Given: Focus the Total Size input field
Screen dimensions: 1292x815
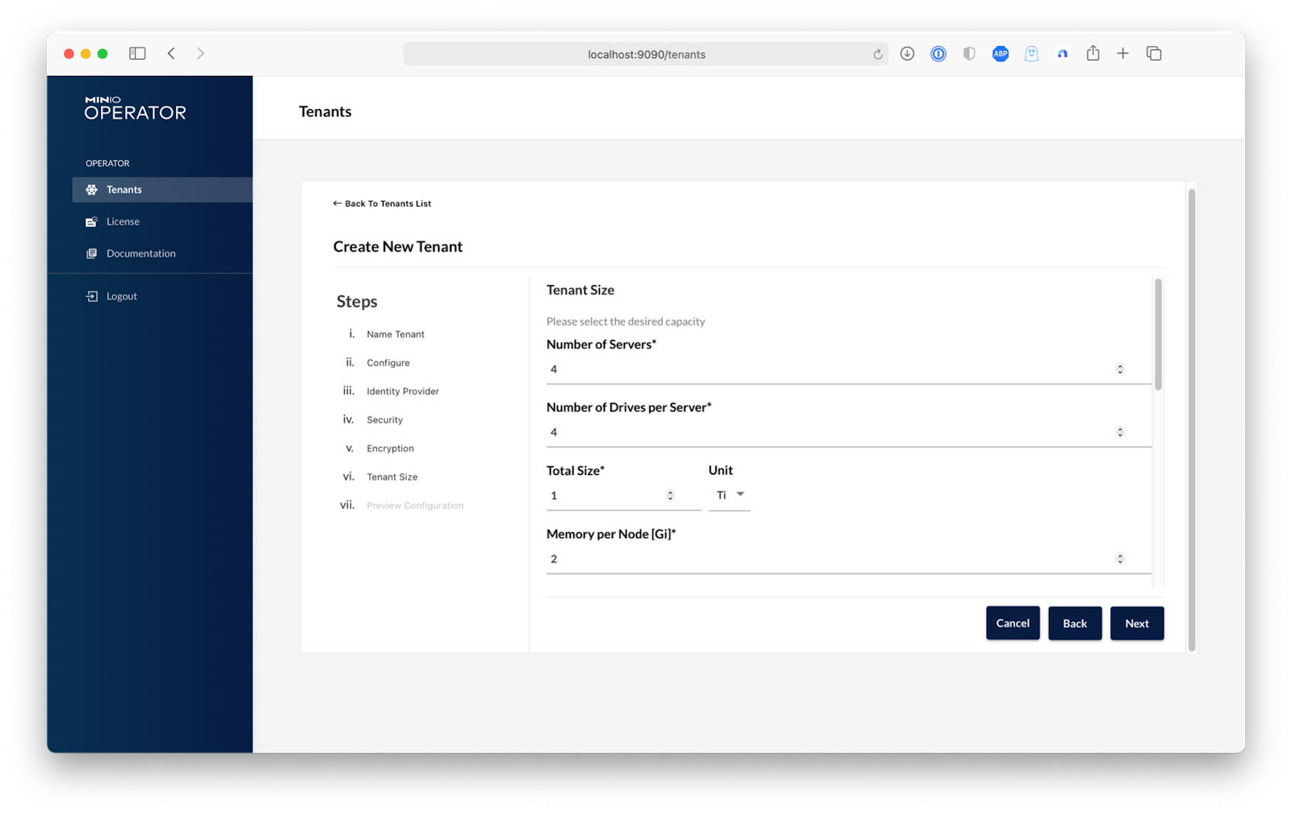Looking at the screenshot, I should pyautogui.click(x=606, y=496).
